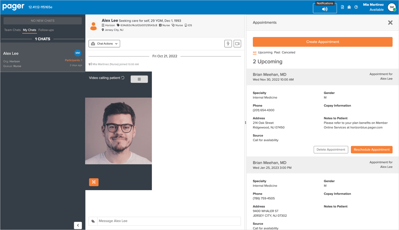
Task: Start video call with camera icon
Action: click(237, 44)
